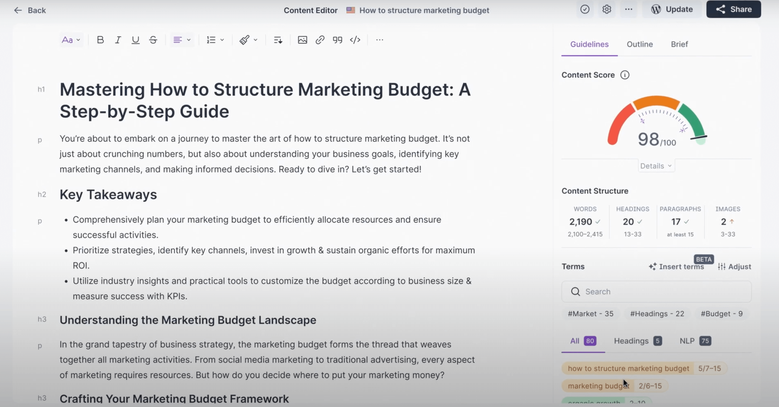Open the text alignment dropdown
The width and height of the screenshot is (779, 407).
[x=181, y=40]
